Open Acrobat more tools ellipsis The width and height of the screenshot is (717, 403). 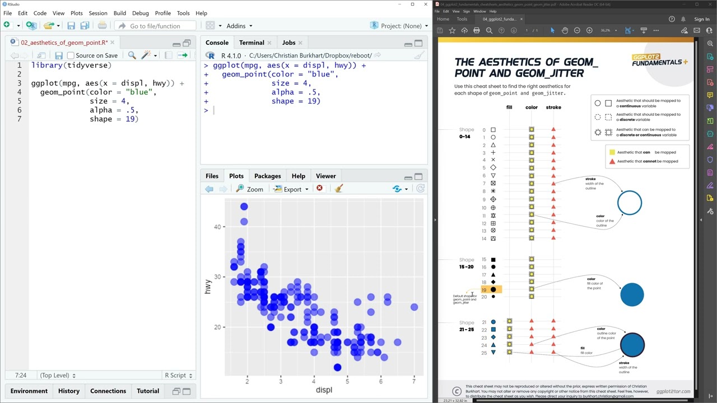(656, 30)
